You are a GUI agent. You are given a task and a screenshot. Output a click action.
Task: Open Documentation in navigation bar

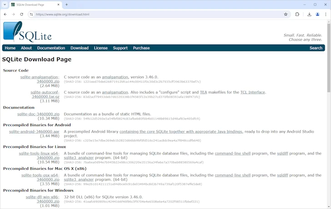51,48
